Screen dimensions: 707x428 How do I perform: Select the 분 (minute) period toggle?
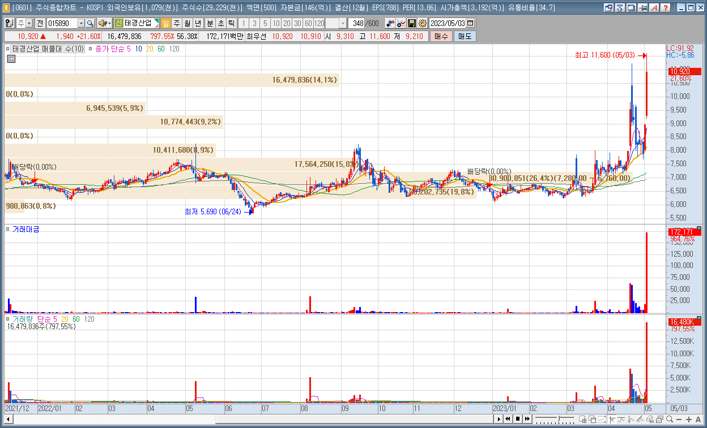coord(210,23)
